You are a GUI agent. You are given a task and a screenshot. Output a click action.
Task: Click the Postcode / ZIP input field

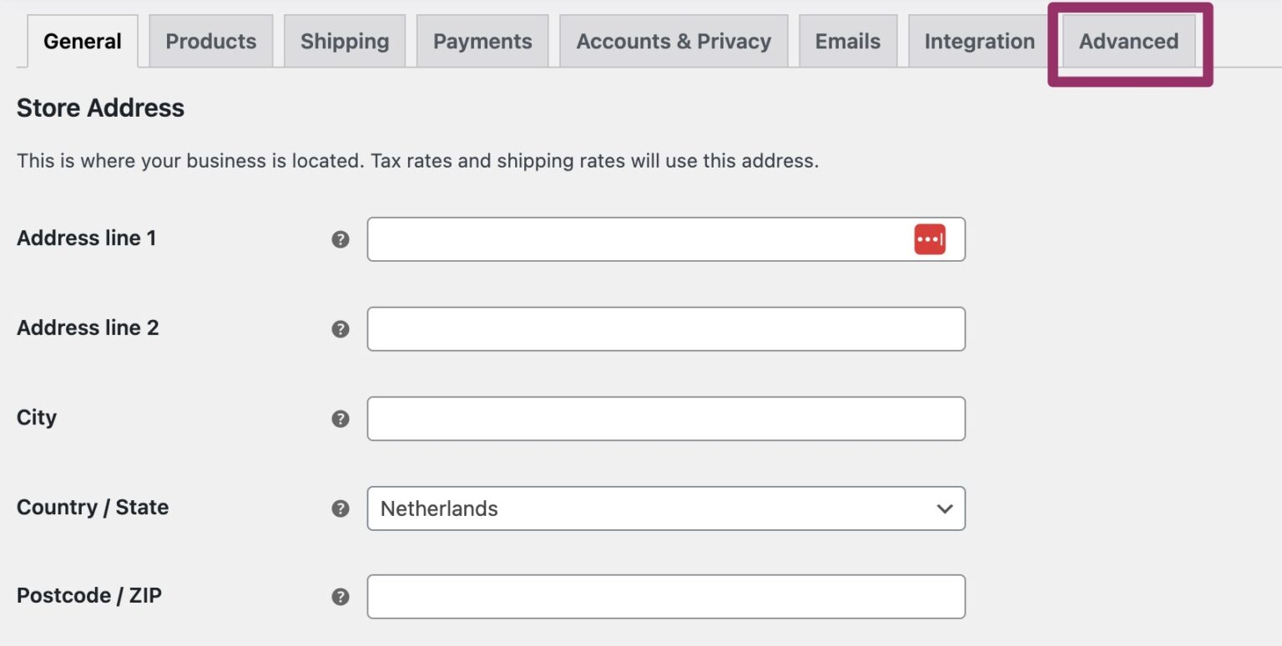665,596
